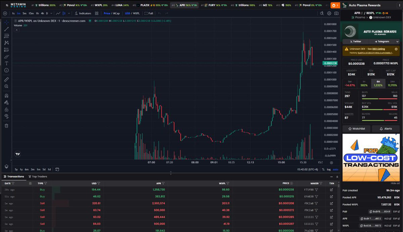The image size is (403, 232).
Task: Toggle stay in drawing mode
Action: pyautogui.click(x=6, y=103)
